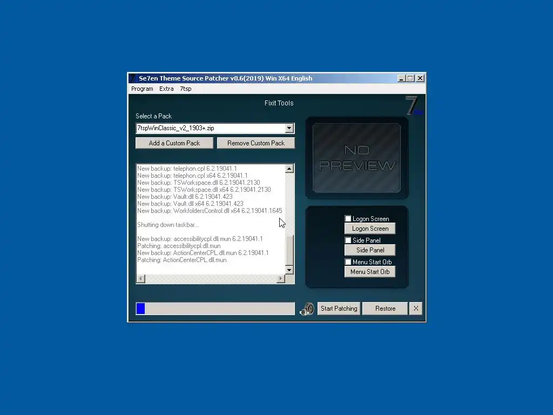553x415 pixels.
Task: Click 'New backup: TSWorkspace.dll x64' log line
Action: pyautogui.click(x=204, y=190)
